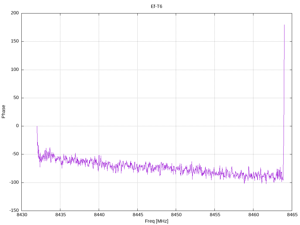This screenshot has height=225, width=300.
Task: Click x-axis tick label 8455
Action: point(215,215)
